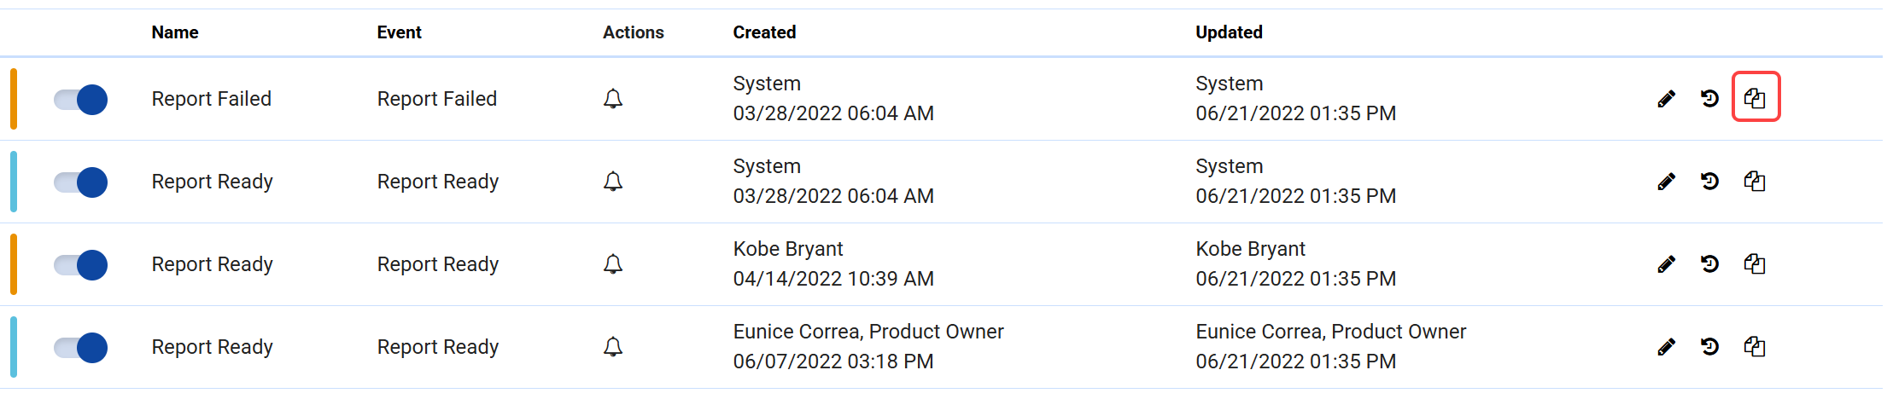Image resolution: width=1887 pixels, height=399 pixels.
Task: Copy the Report Ready row created by System
Action: coord(1755,182)
